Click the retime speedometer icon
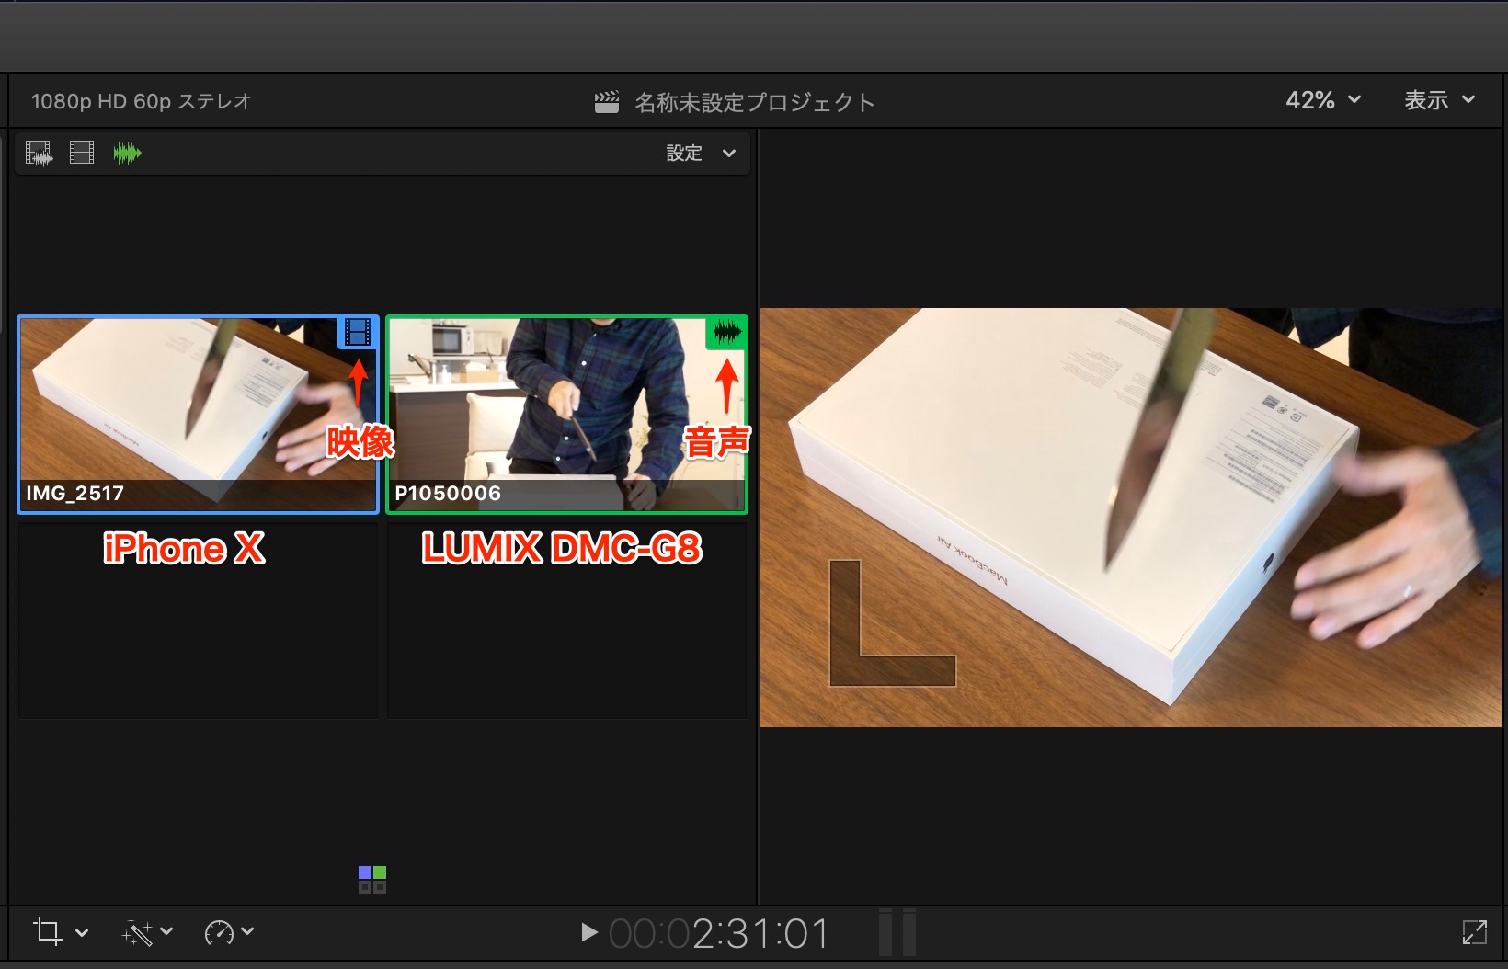This screenshot has height=969, width=1508. 219,932
